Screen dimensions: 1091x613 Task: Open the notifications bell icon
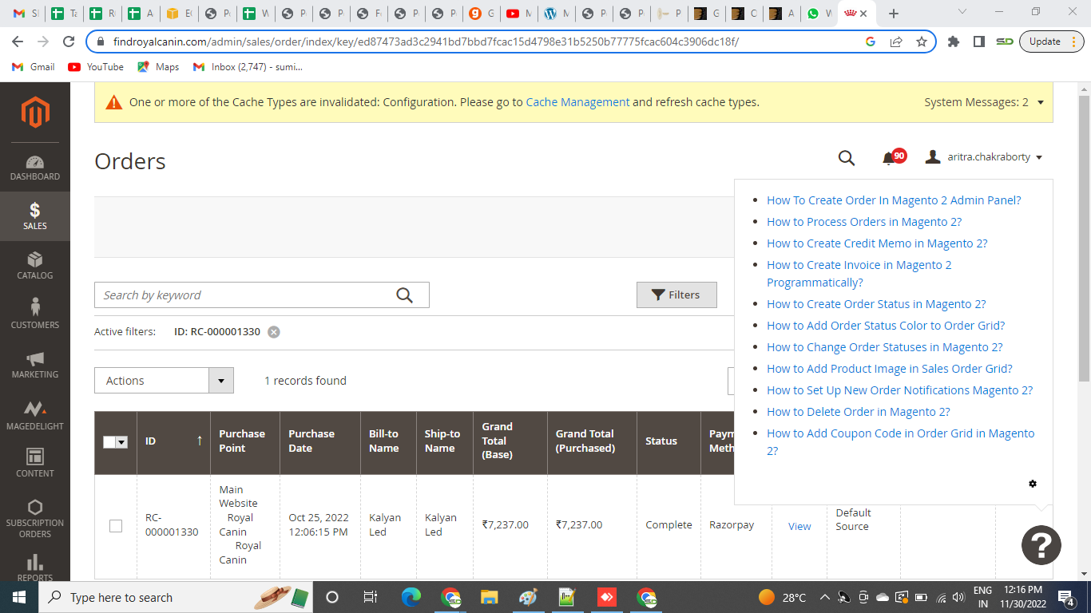[x=888, y=158]
